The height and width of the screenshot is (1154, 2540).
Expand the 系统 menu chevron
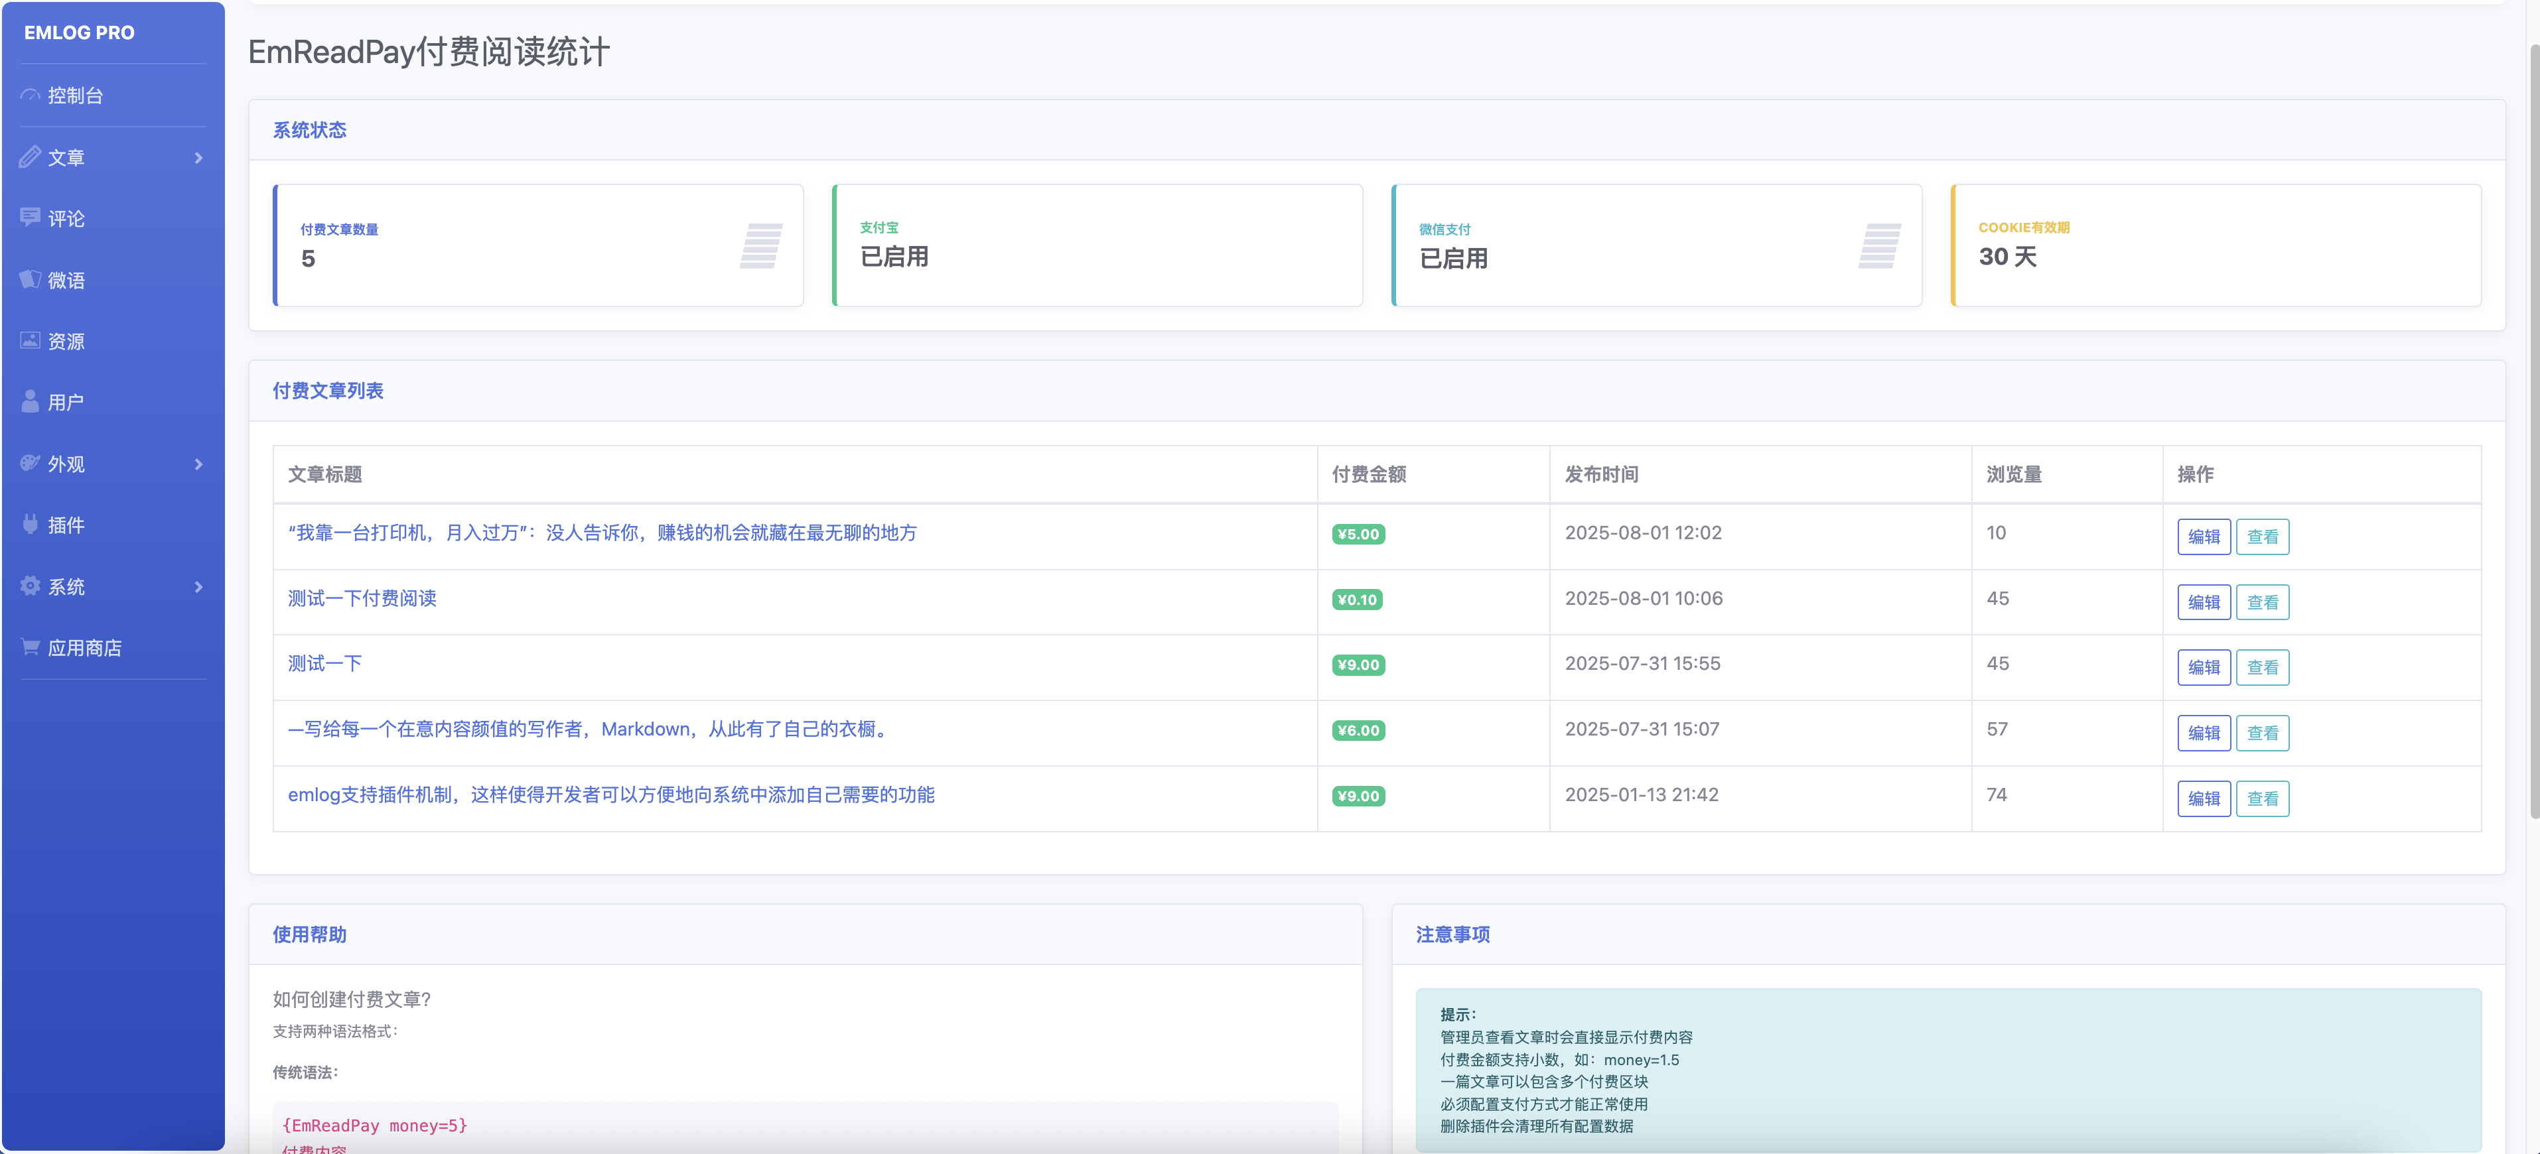click(x=198, y=588)
